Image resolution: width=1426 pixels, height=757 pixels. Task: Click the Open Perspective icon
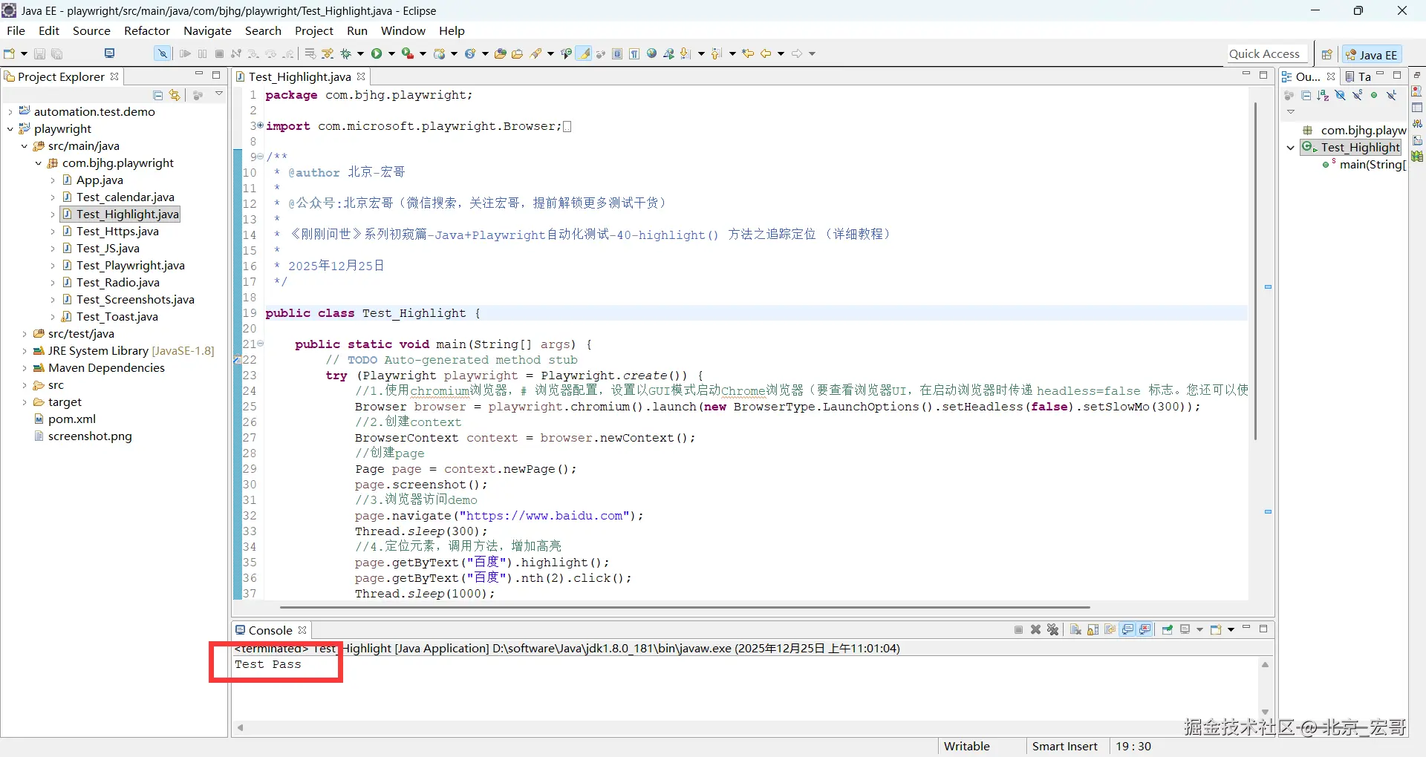coord(1326,54)
